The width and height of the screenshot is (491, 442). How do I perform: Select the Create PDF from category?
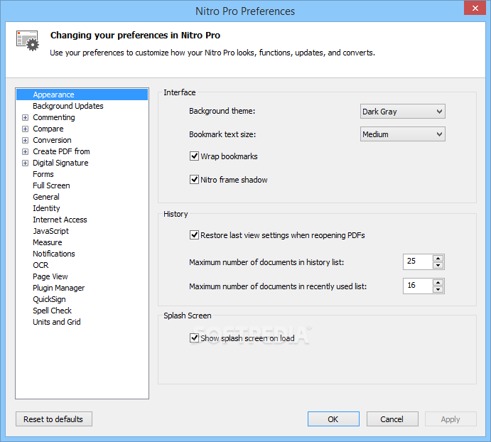point(61,151)
